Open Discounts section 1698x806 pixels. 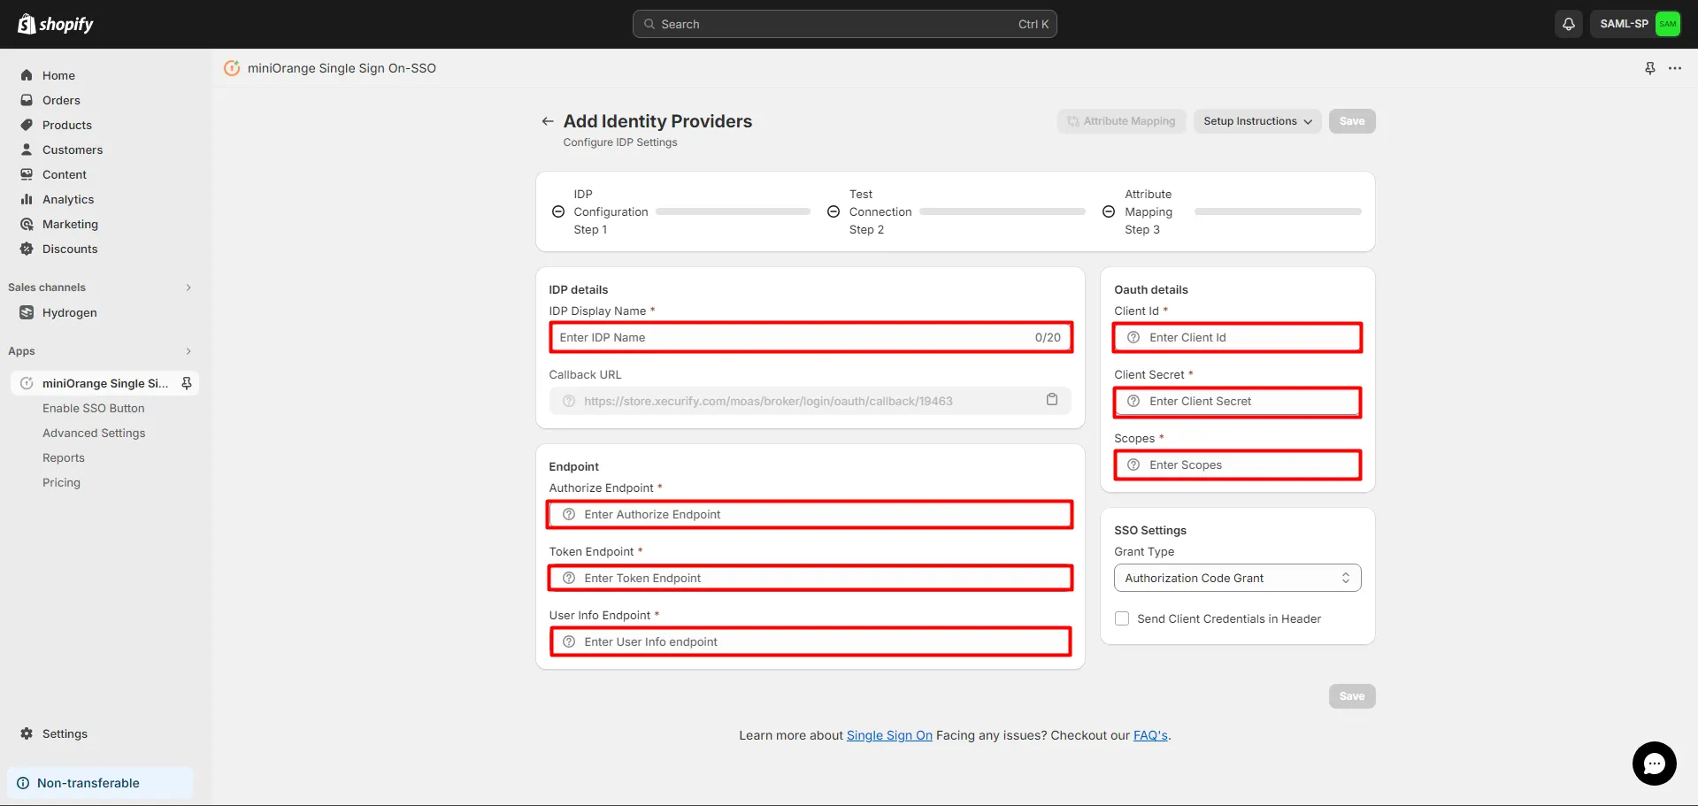70,249
